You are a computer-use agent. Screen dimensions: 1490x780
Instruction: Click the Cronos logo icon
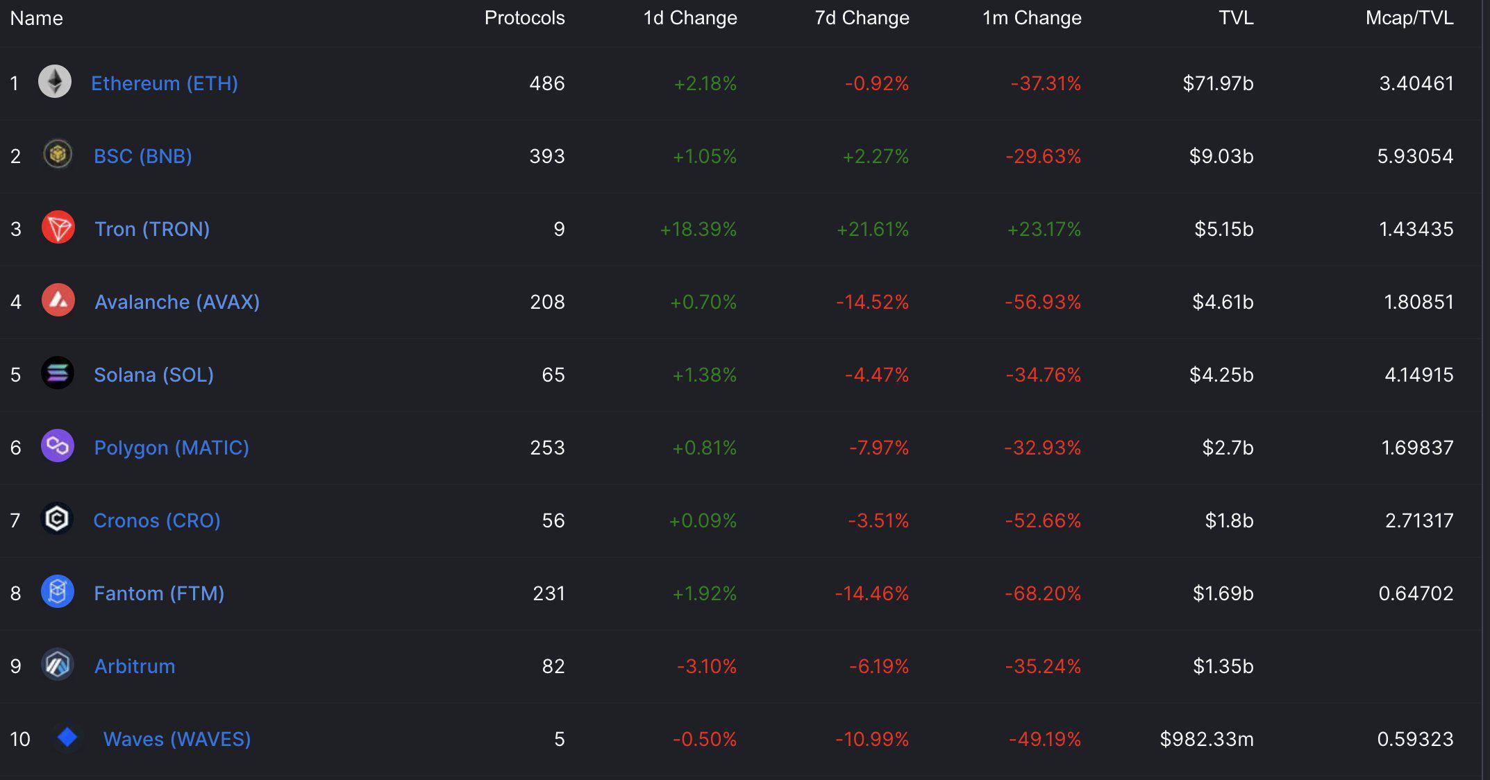(x=57, y=519)
